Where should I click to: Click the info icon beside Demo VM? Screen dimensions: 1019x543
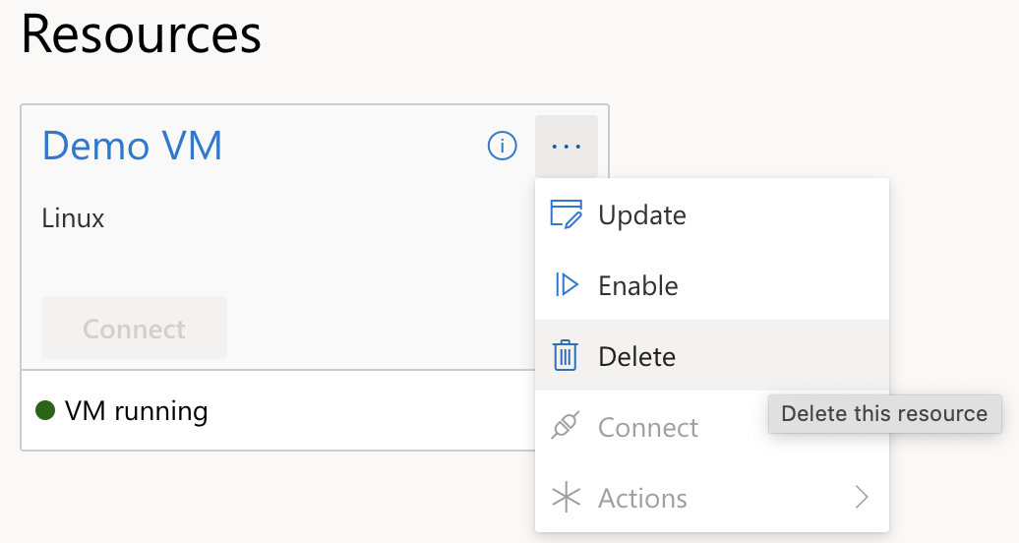pyautogui.click(x=503, y=147)
